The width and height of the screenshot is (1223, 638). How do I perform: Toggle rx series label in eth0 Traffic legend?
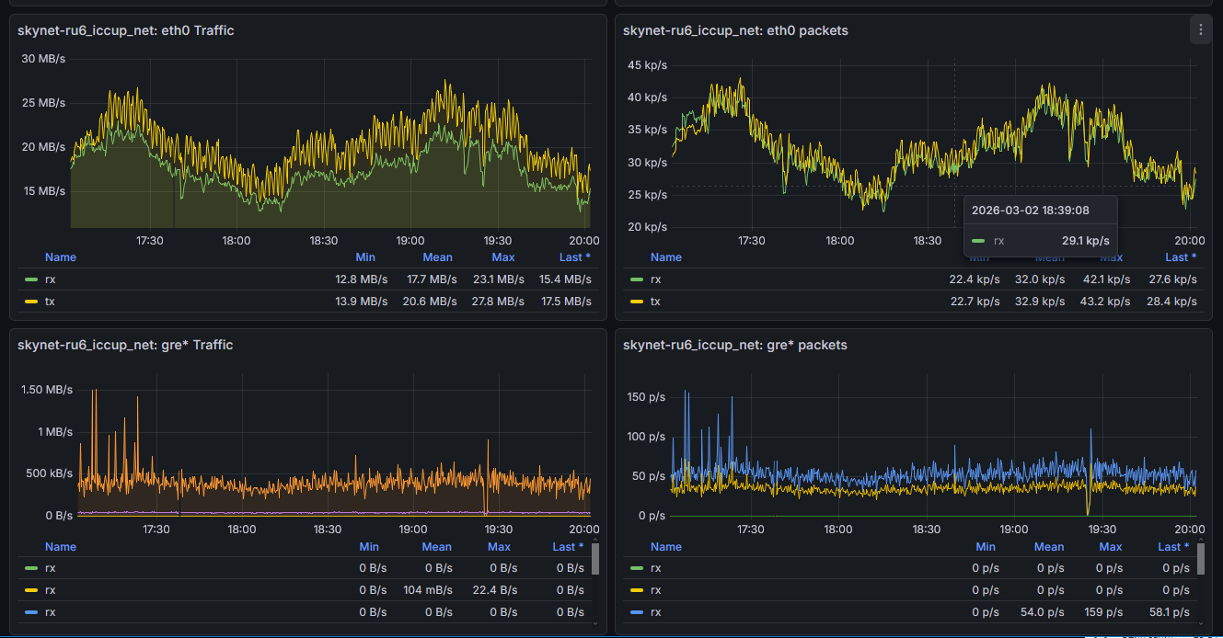click(x=51, y=279)
